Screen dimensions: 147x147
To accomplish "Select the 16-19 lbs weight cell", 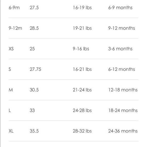I will coord(82,8).
